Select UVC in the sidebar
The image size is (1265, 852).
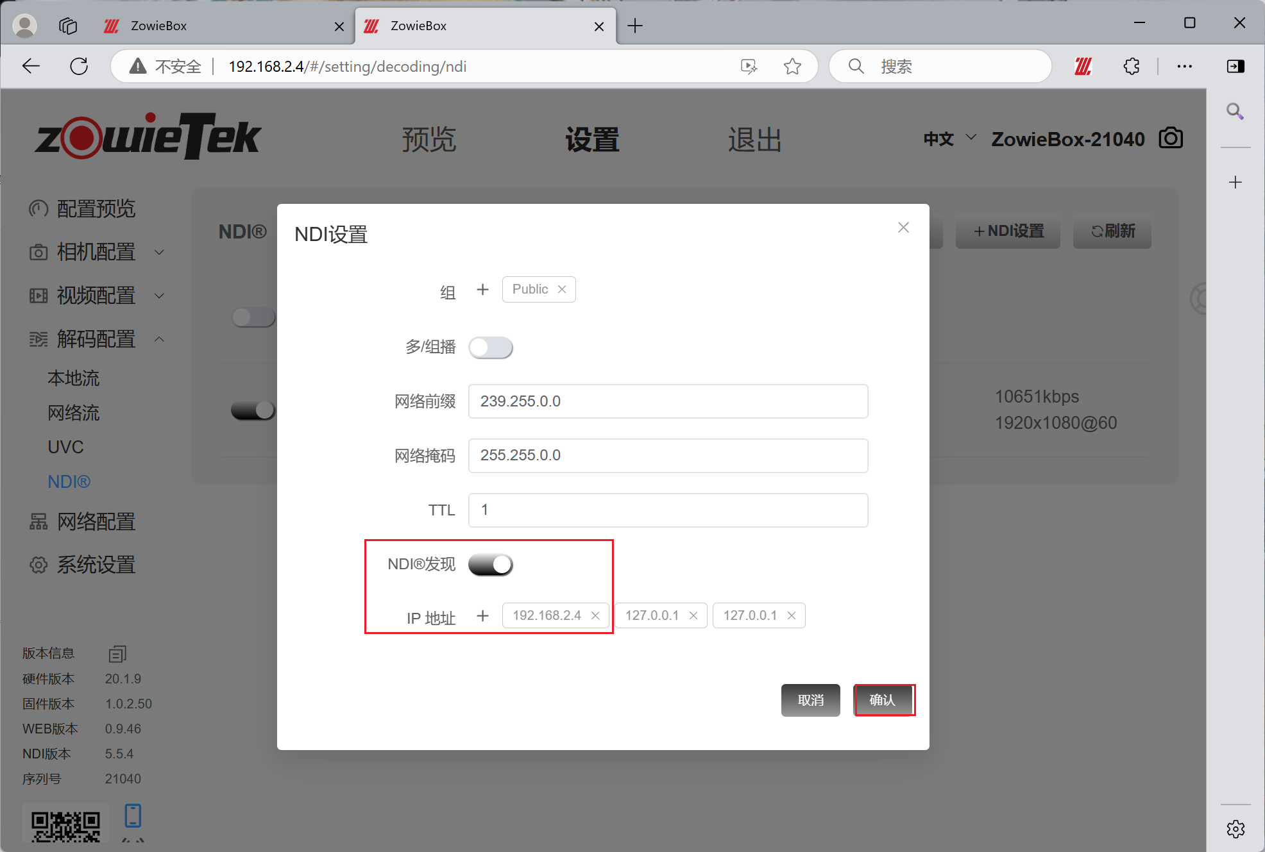[x=65, y=447]
